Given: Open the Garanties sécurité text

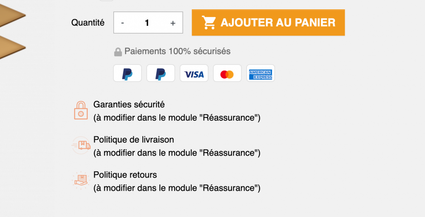Looking at the screenshot, I should pos(129,104).
